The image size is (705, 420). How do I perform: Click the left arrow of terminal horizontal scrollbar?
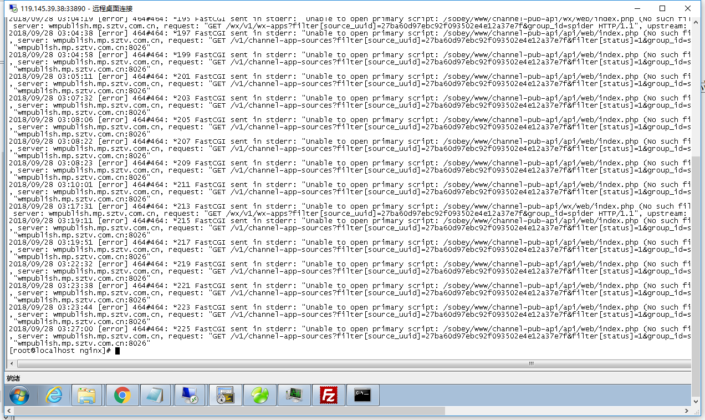point(12,363)
